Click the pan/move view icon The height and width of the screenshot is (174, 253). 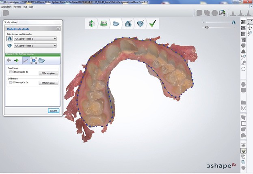tap(249, 28)
